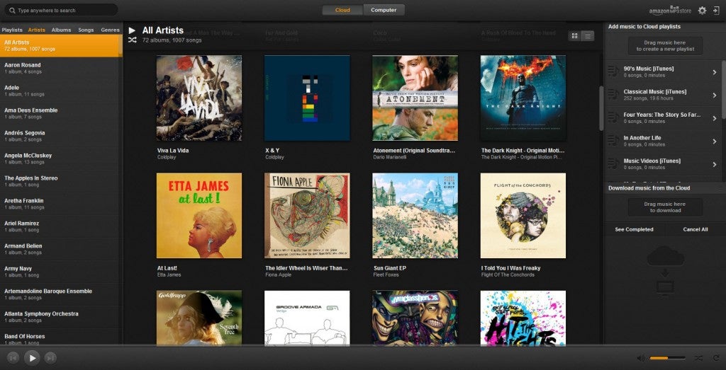Switch to the Cloud library

pos(342,10)
